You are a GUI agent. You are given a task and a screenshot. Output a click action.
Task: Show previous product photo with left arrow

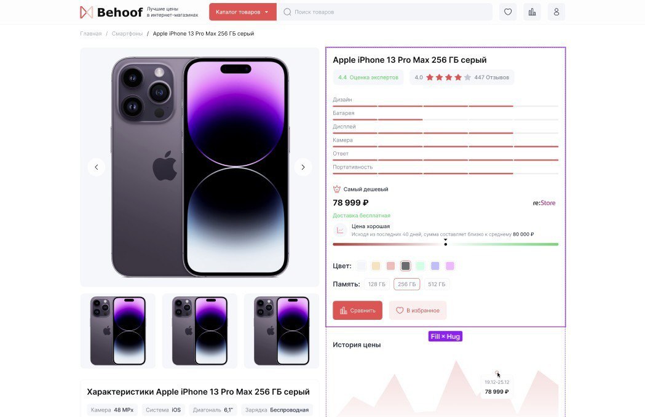coord(97,167)
